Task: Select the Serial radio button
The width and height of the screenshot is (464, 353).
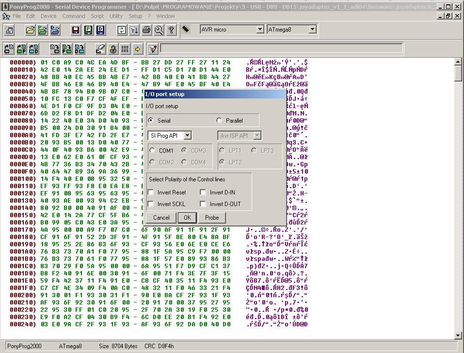Action: 151,120
